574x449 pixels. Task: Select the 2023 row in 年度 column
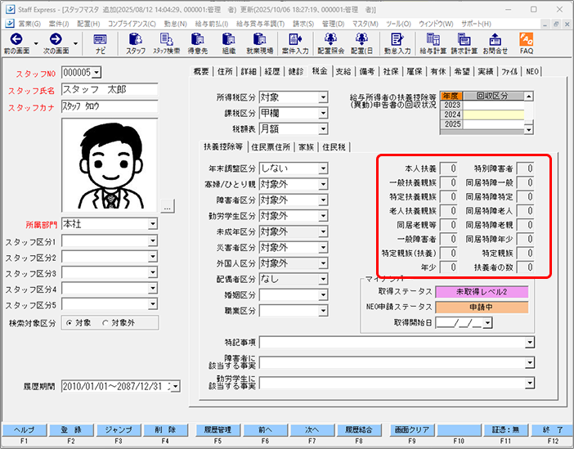tap(451, 105)
